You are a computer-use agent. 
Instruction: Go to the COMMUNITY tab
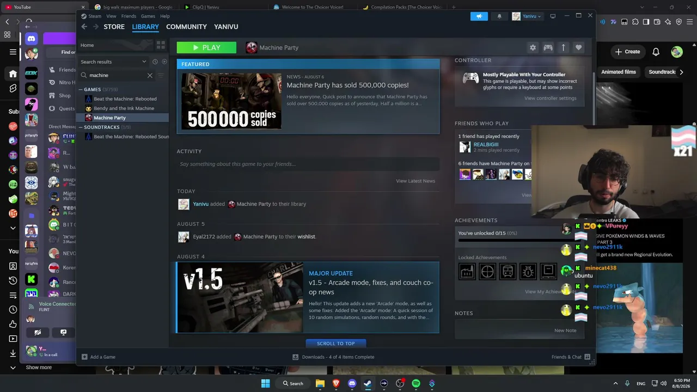186,27
